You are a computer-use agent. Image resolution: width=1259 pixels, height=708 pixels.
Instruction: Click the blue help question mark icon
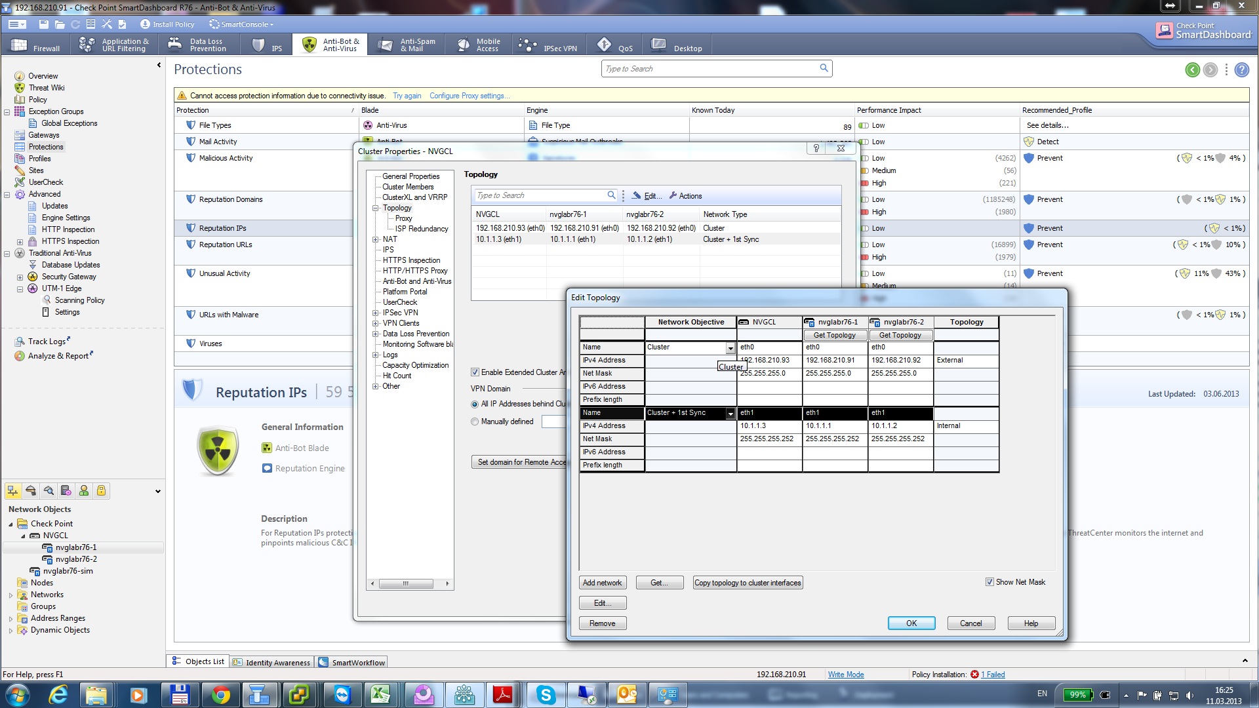tap(1241, 69)
